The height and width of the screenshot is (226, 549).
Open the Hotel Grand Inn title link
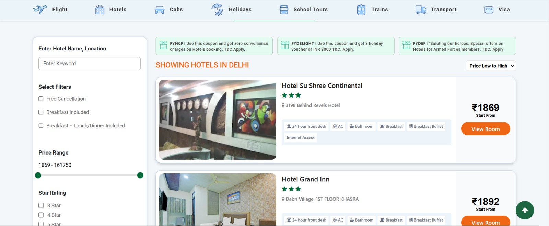coord(305,179)
